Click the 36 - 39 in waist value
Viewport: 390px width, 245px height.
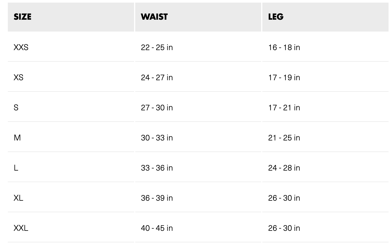point(157,198)
